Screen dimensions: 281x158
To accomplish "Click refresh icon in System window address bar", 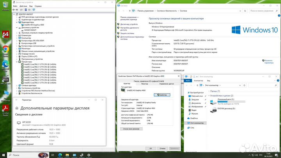I will pyautogui.click(x=245, y=11).
